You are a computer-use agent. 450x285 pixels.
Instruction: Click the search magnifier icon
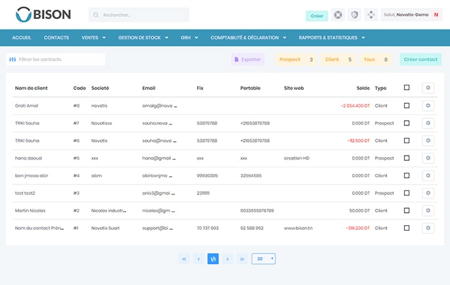[96, 15]
